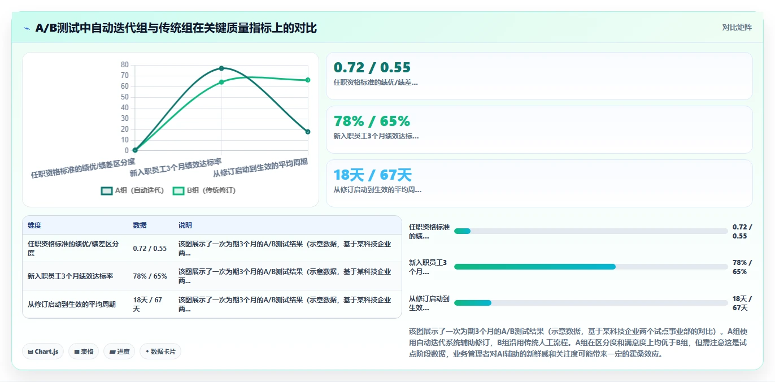This screenshot has width=775, height=382.
Task: Open the 18天 / 67天 data card
Action: pyautogui.click(x=539, y=183)
